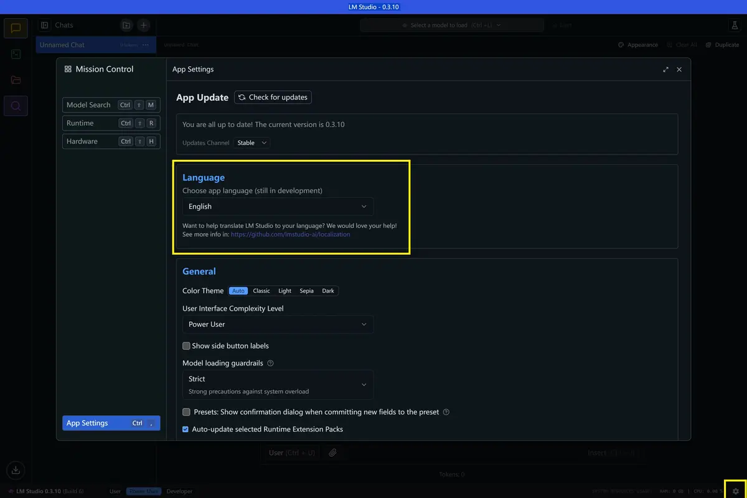Select App Settings in Mission Control
The width and height of the screenshot is (747, 498).
point(111,423)
